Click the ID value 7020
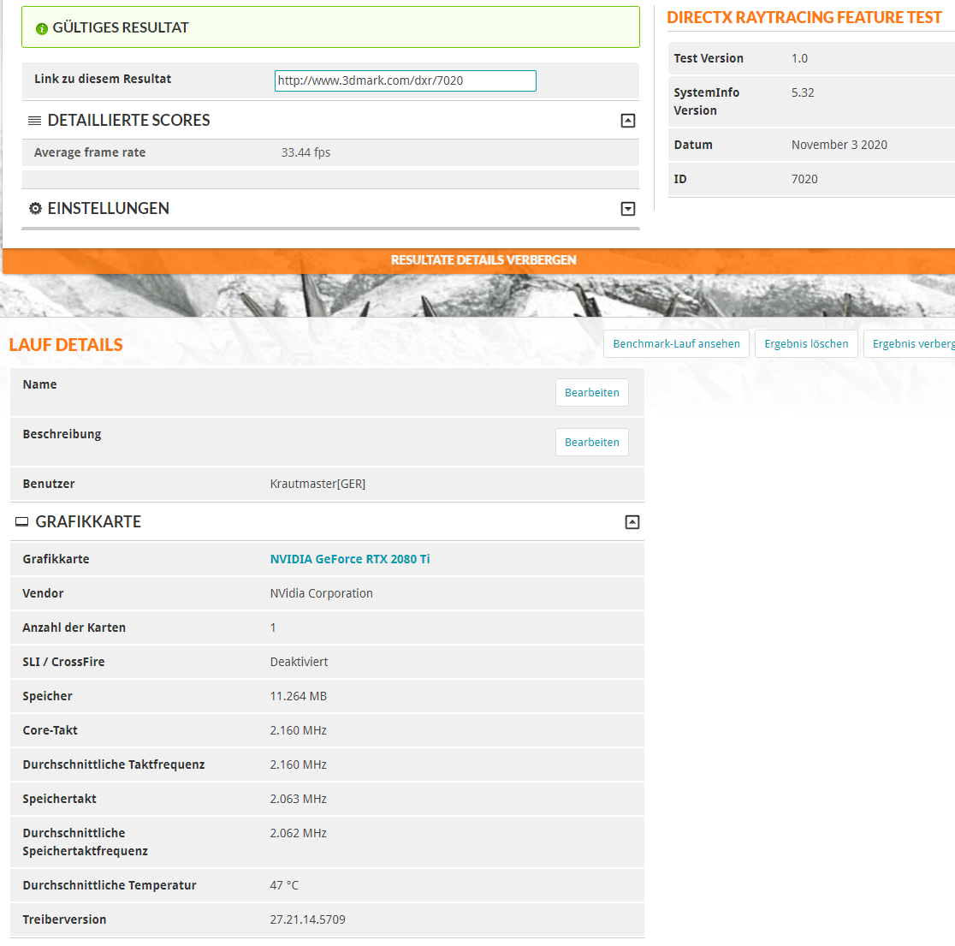This screenshot has height=946, width=955. [x=804, y=179]
